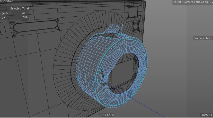Click the 'Selected Total' header text
Screen dimensions: 213x118
click(20, 8)
